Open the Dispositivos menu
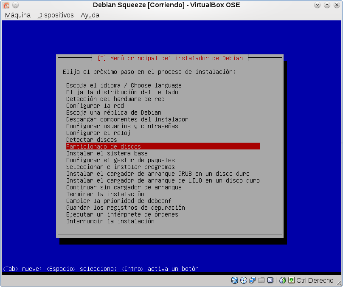 click(x=55, y=15)
